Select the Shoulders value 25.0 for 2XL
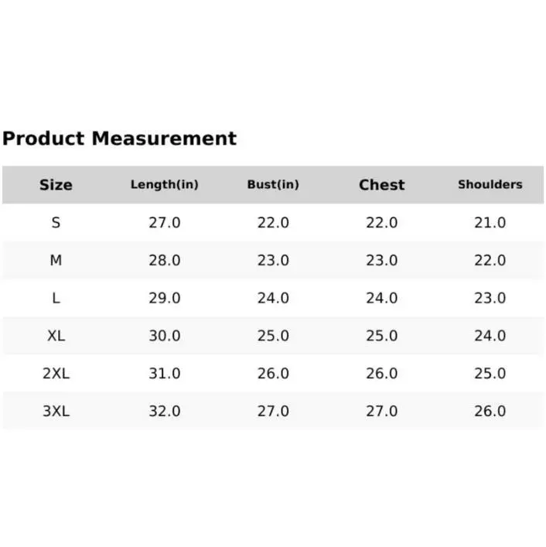Viewport: 546px width, 547px height. [x=490, y=374]
